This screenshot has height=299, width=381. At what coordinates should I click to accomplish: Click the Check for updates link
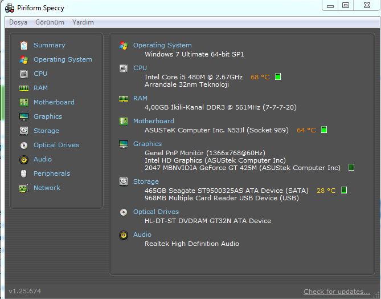pyautogui.click(x=337, y=292)
